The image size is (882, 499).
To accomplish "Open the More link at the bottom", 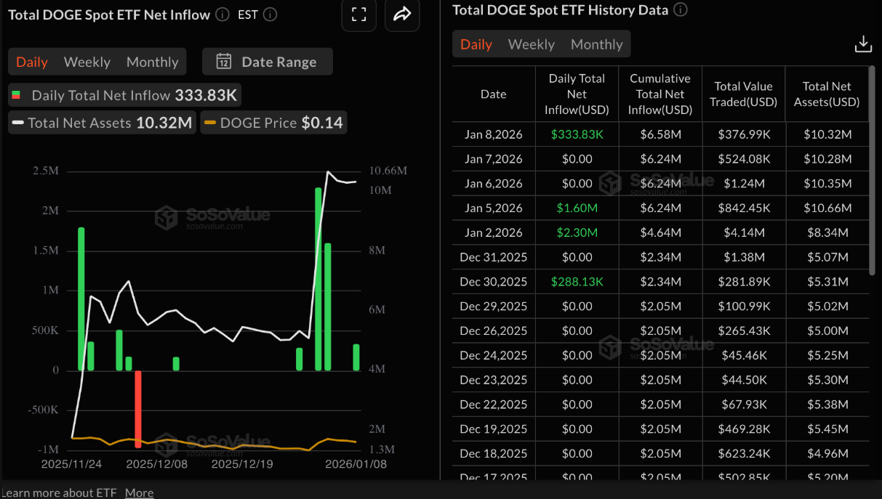I will (x=139, y=492).
